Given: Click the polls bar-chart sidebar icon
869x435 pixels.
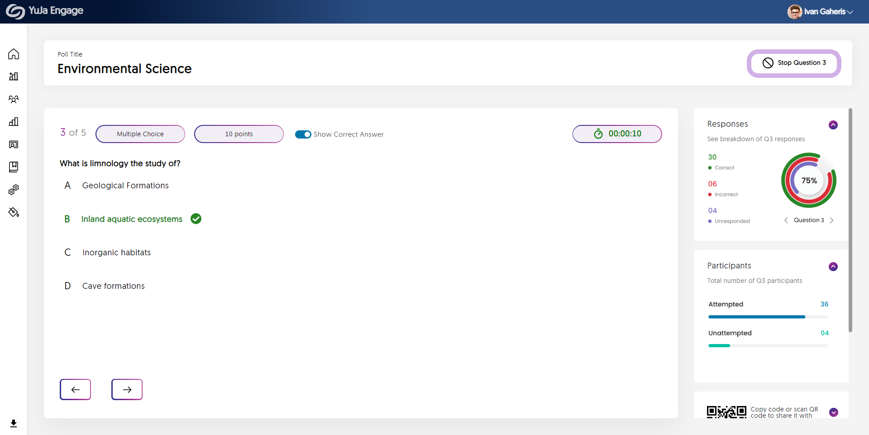Looking at the screenshot, I should point(14,76).
